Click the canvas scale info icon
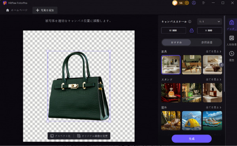The width and height of the screenshot is (237, 146). [x=190, y=22]
